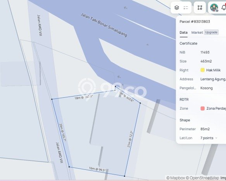Open the notifications bell
The height and width of the screenshot is (181, 226).
(224, 7)
